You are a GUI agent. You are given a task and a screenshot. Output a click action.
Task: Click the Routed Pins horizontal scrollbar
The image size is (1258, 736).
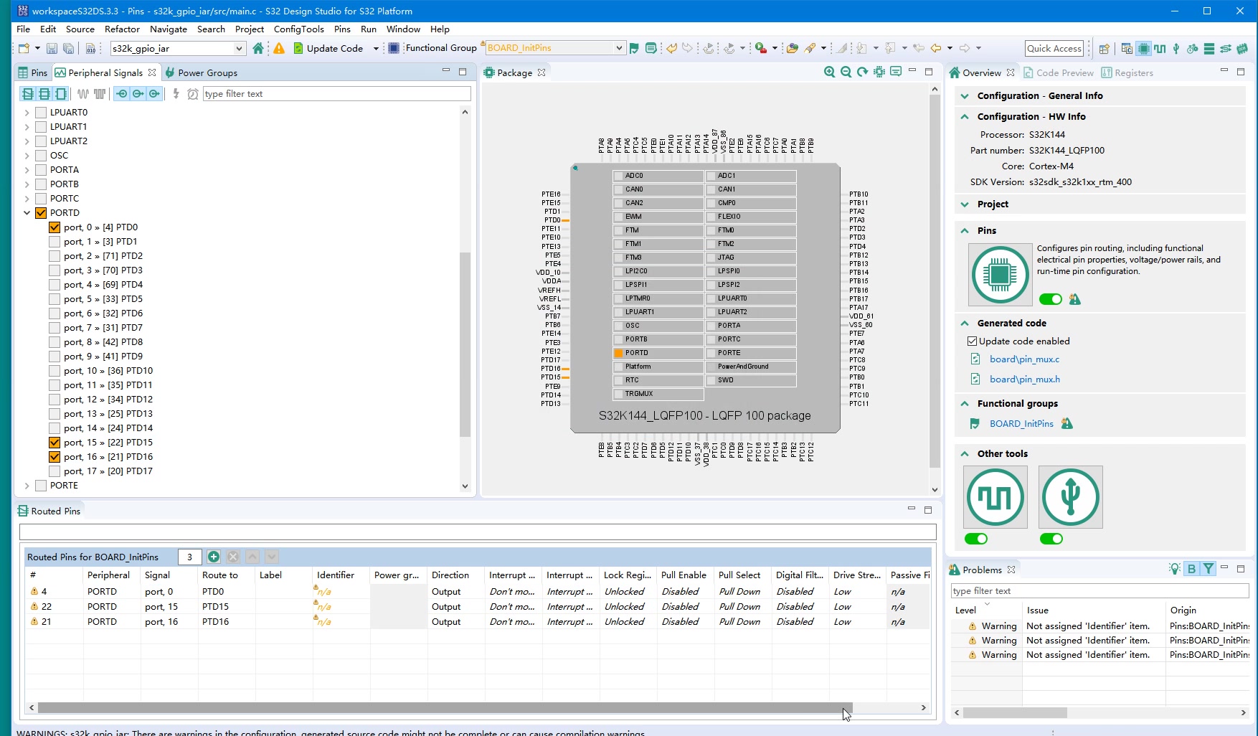445,708
